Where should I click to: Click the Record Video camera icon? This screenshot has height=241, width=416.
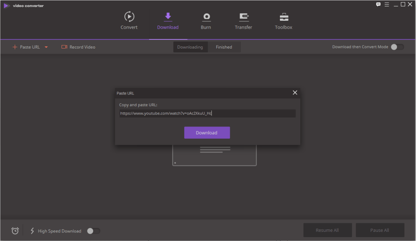click(64, 47)
